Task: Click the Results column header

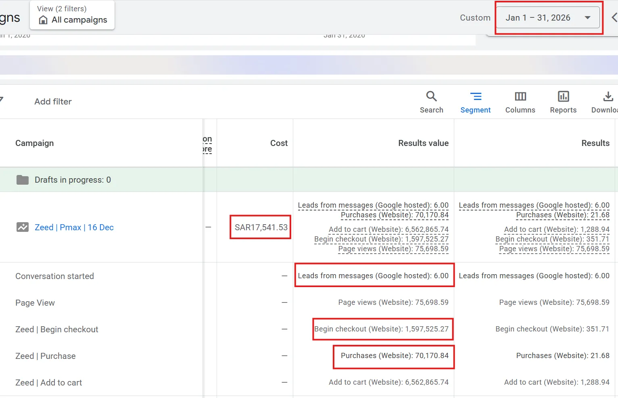Action: (595, 143)
